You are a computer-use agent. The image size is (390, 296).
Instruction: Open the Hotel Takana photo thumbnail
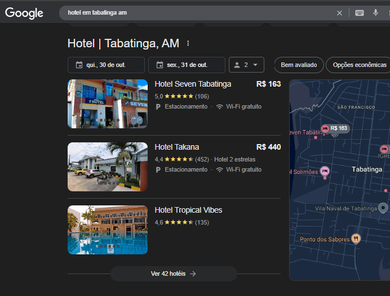pyautogui.click(x=108, y=167)
